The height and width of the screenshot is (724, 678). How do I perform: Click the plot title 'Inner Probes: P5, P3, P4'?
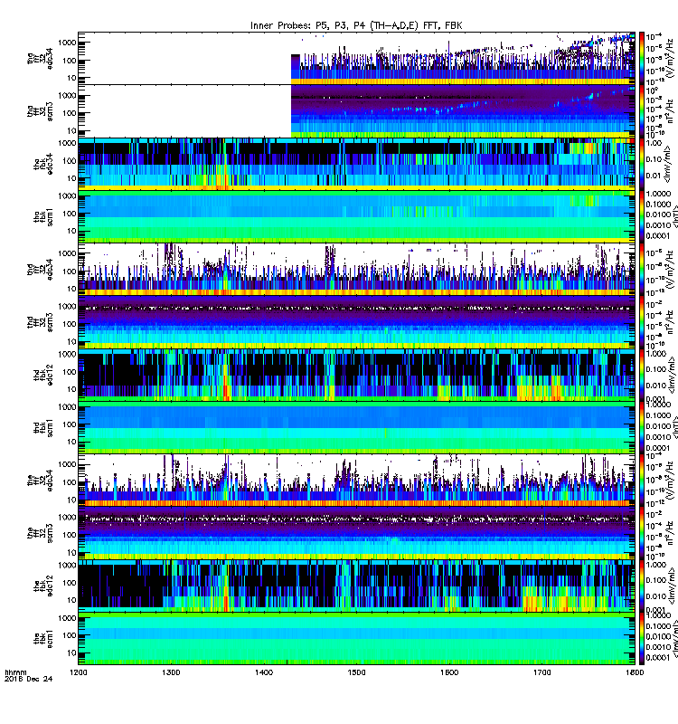356,26
